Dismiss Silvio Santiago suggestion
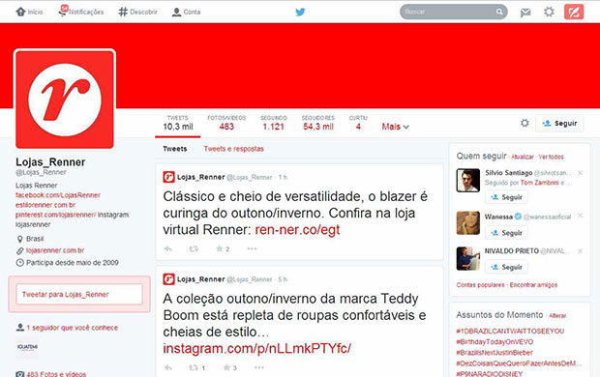Viewport: 600px width, 377px height. (x=580, y=173)
